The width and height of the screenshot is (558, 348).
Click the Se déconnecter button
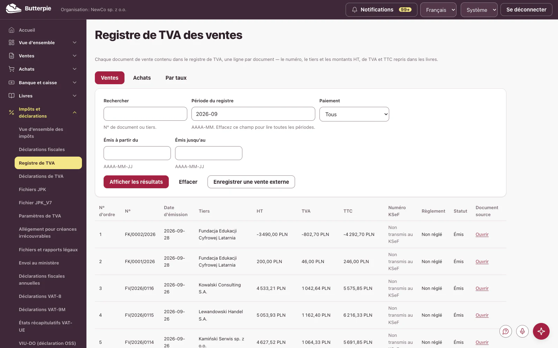[526, 10]
